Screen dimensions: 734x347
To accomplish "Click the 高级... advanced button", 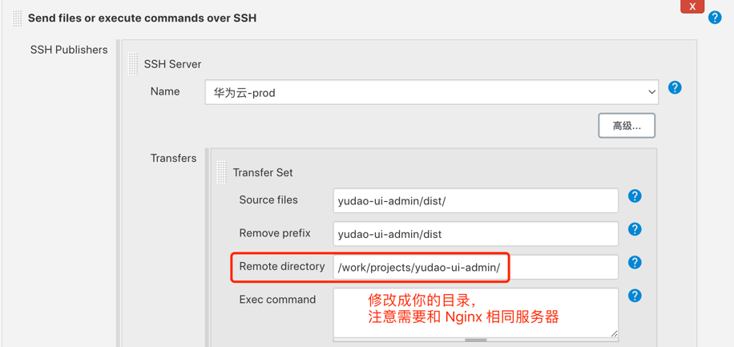I will [626, 126].
